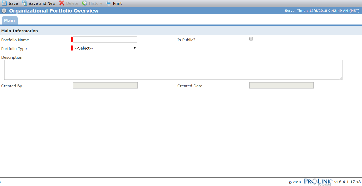Click the History toolbar text
362x186 pixels.
tap(96, 3)
